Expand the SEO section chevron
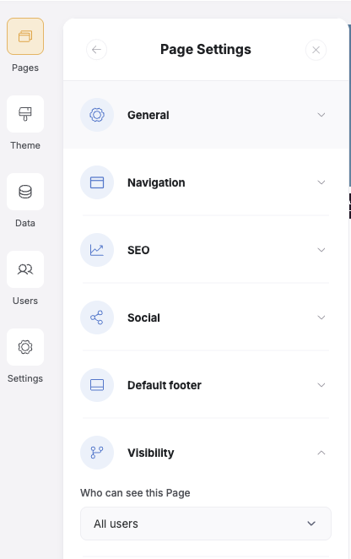This screenshot has height=559, width=351. 321,250
